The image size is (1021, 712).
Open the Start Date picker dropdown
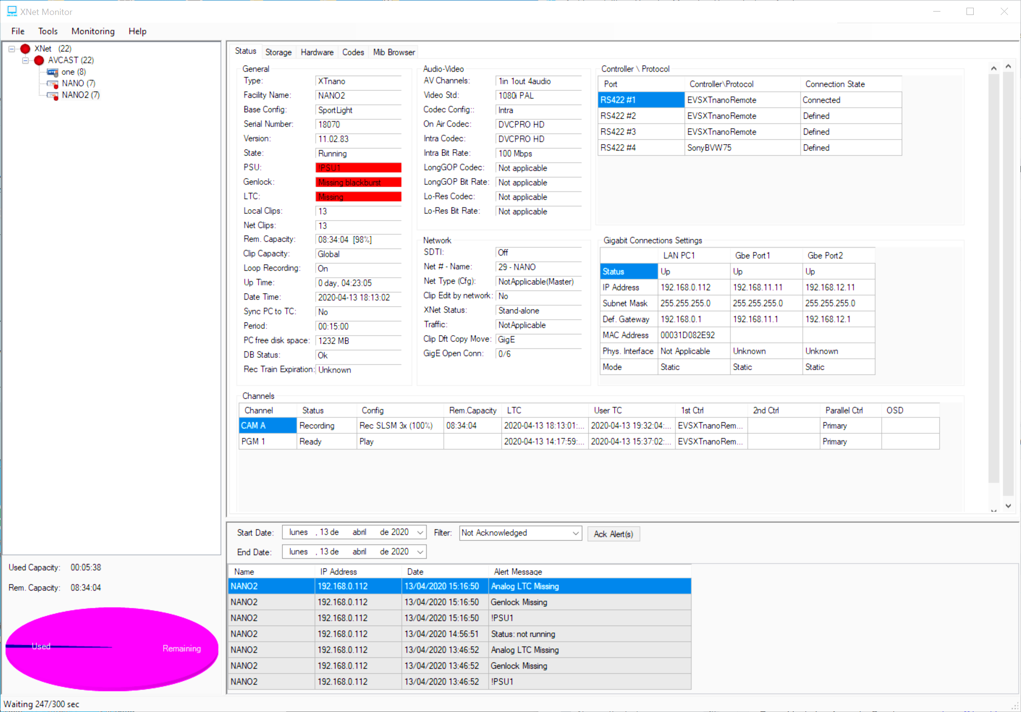click(x=420, y=533)
